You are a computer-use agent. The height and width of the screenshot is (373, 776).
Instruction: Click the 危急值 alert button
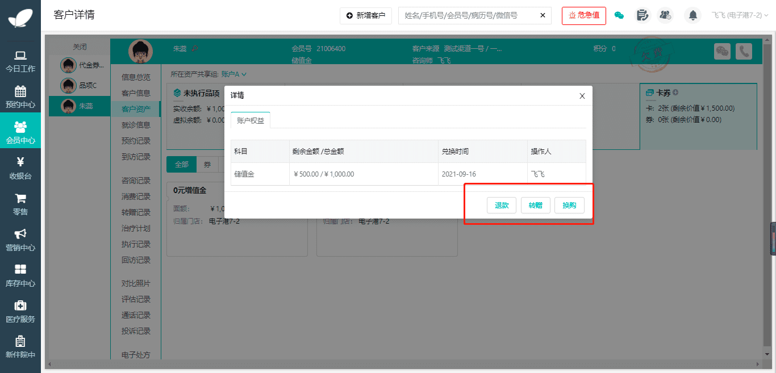click(583, 15)
